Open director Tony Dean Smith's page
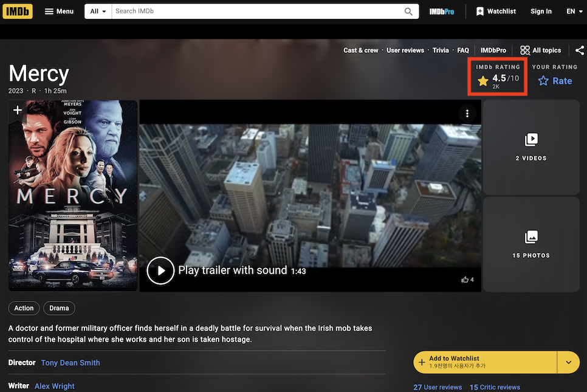 [70, 363]
